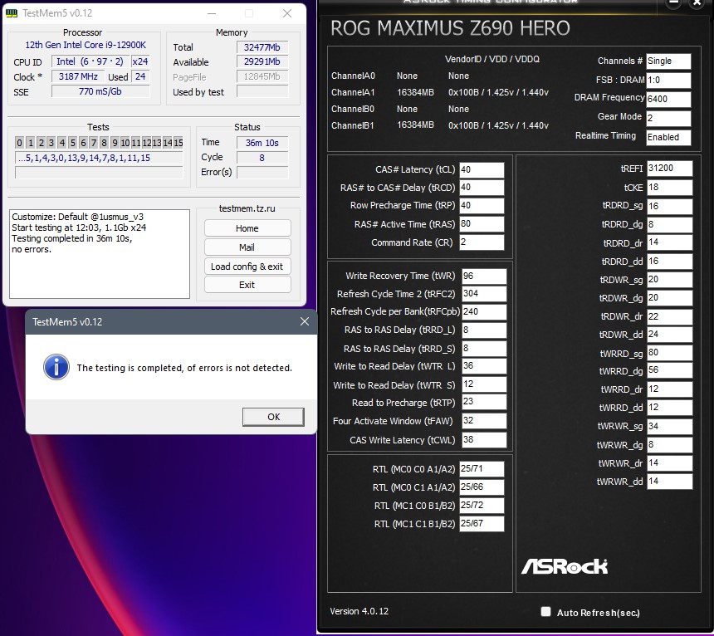Click the tWRRD_dg field showing 56
The image size is (714, 636).
pyautogui.click(x=670, y=370)
